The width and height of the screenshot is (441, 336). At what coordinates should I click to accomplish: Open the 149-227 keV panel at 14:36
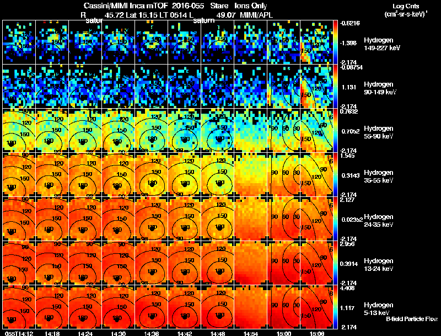click(151, 42)
